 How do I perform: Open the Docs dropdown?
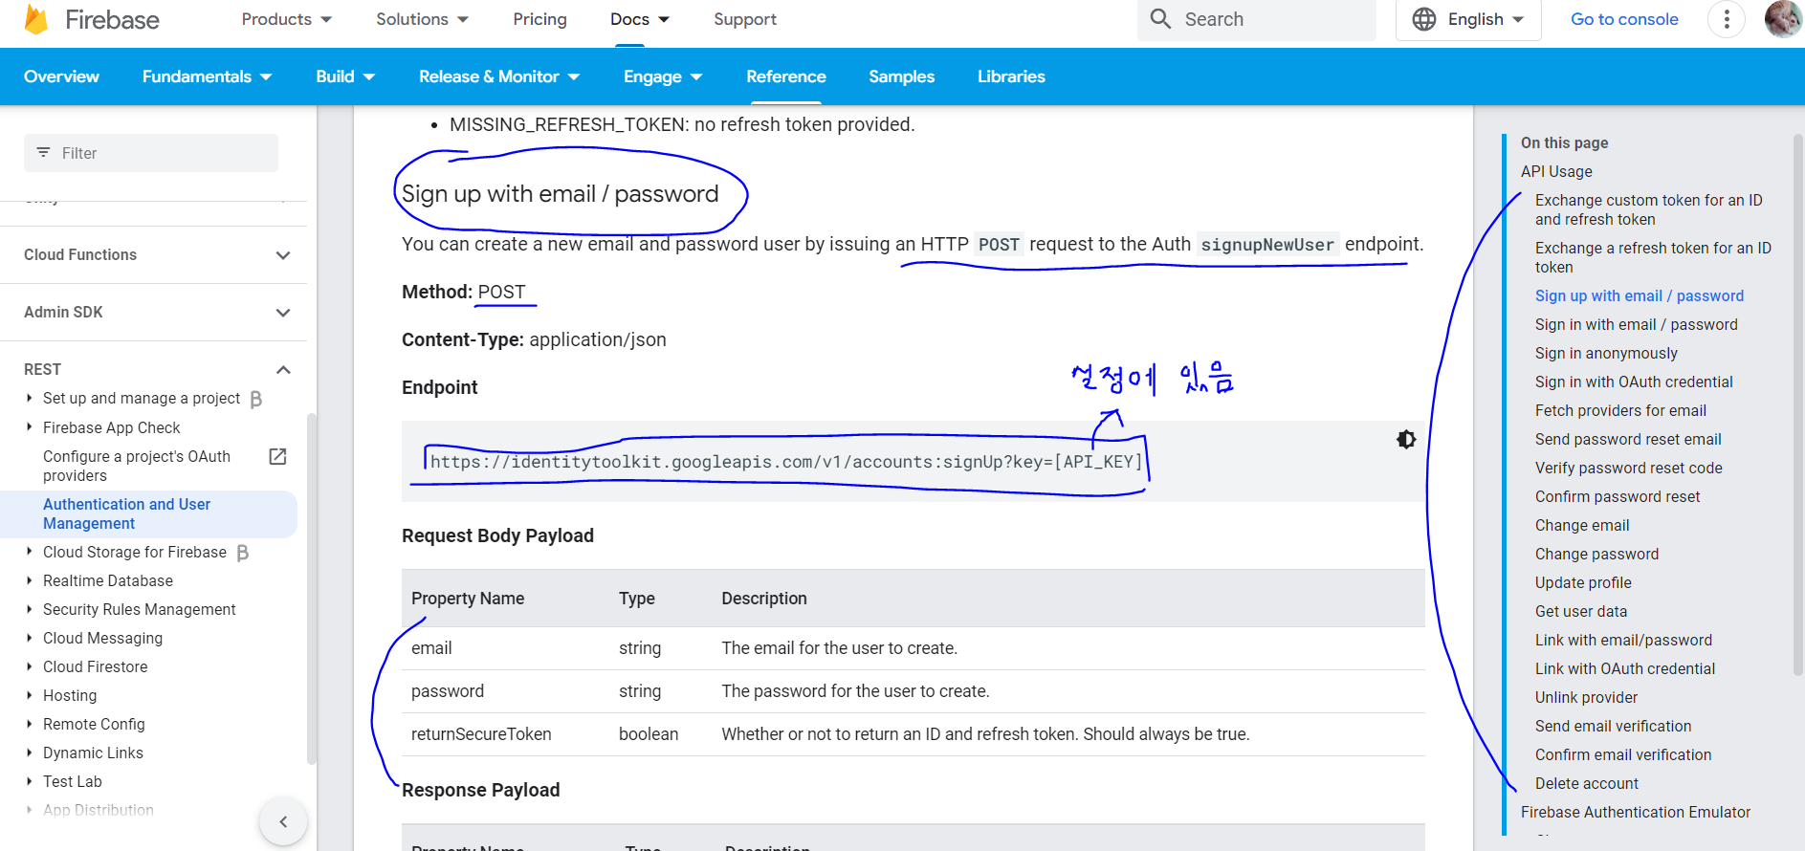tap(640, 19)
